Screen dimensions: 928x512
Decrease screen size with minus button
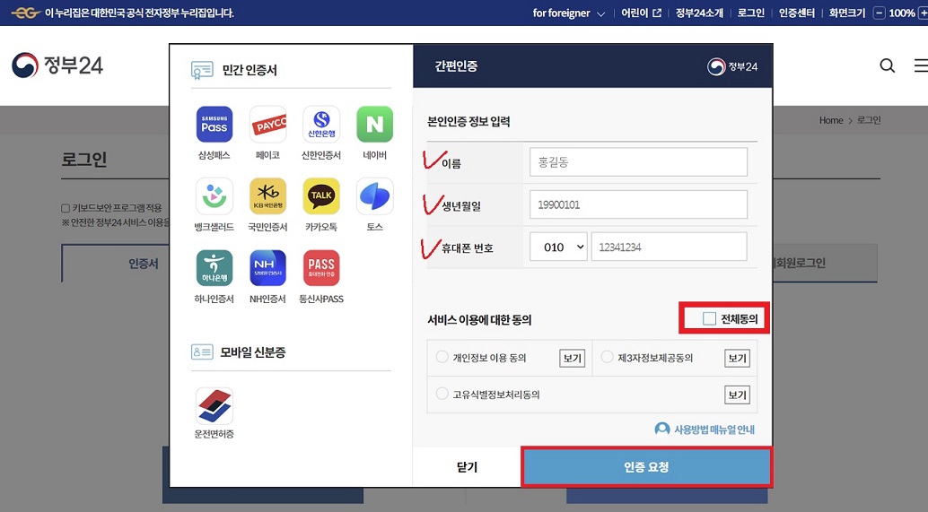pyautogui.click(x=880, y=13)
